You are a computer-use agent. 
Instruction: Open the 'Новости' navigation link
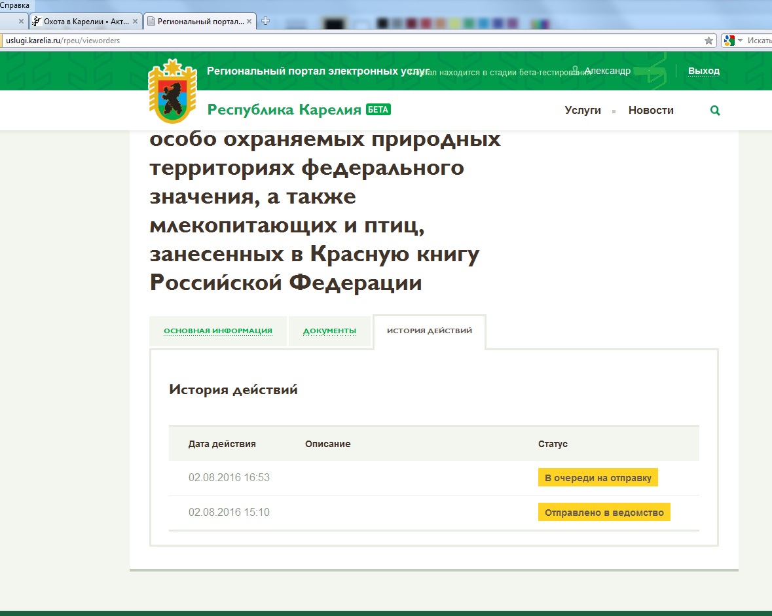coord(650,111)
